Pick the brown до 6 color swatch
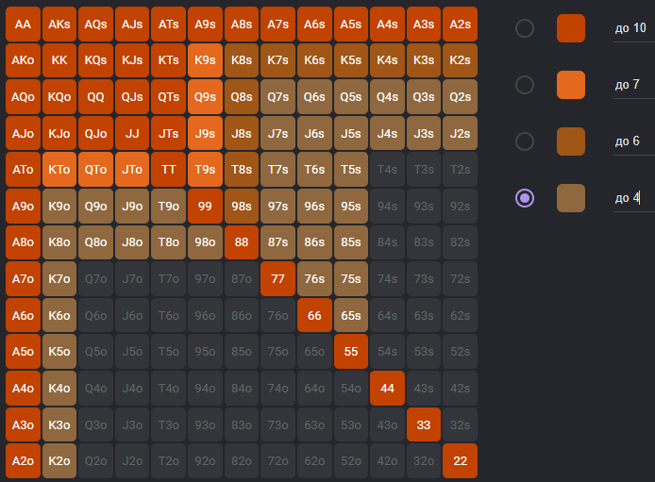The image size is (655, 482). tap(571, 141)
